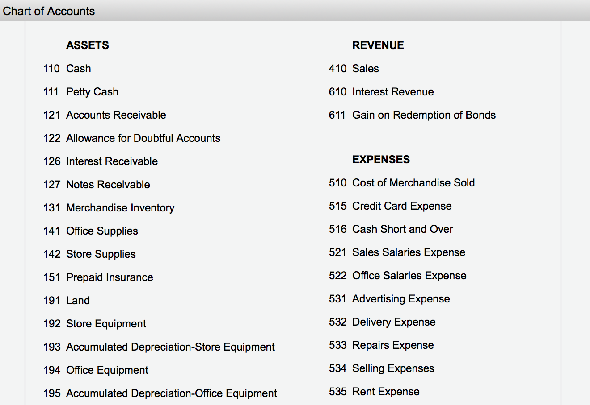Image resolution: width=590 pixels, height=405 pixels.
Task: Select 121 Accounts Receivable
Action: [105, 115]
